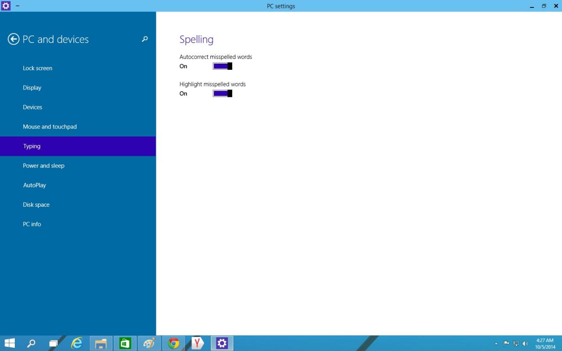Image resolution: width=562 pixels, height=351 pixels.
Task: Open File Explorer from the taskbar
Action: 101,343
